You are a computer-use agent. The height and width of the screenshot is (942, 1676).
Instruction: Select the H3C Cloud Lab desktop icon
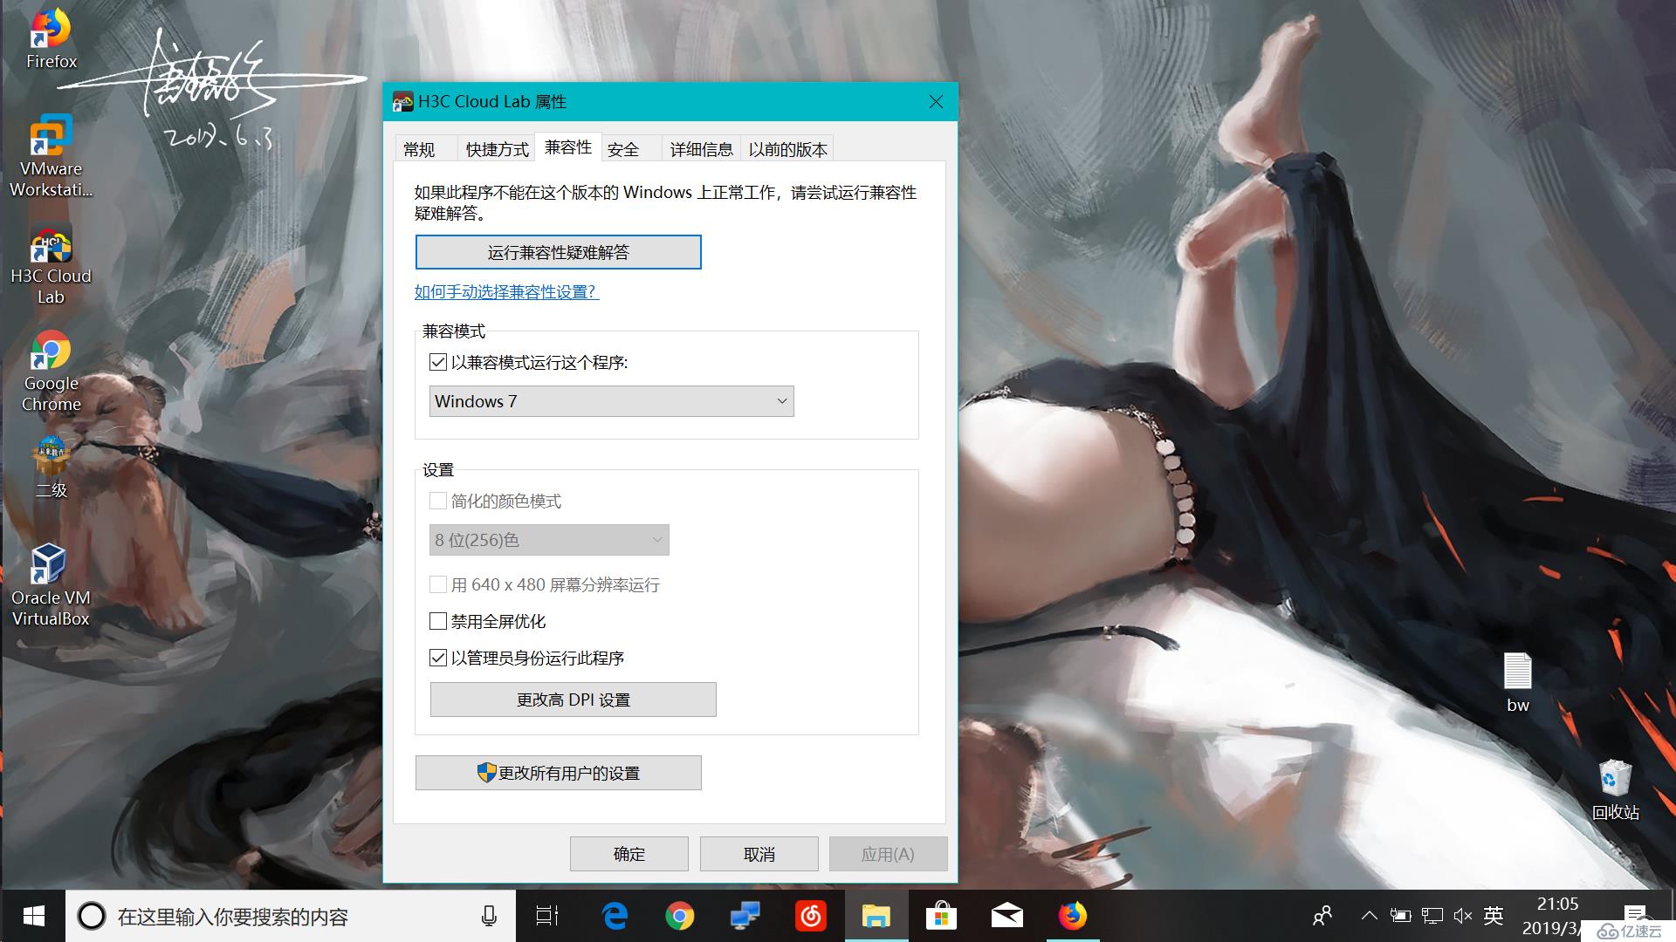[x=51, y=267]
